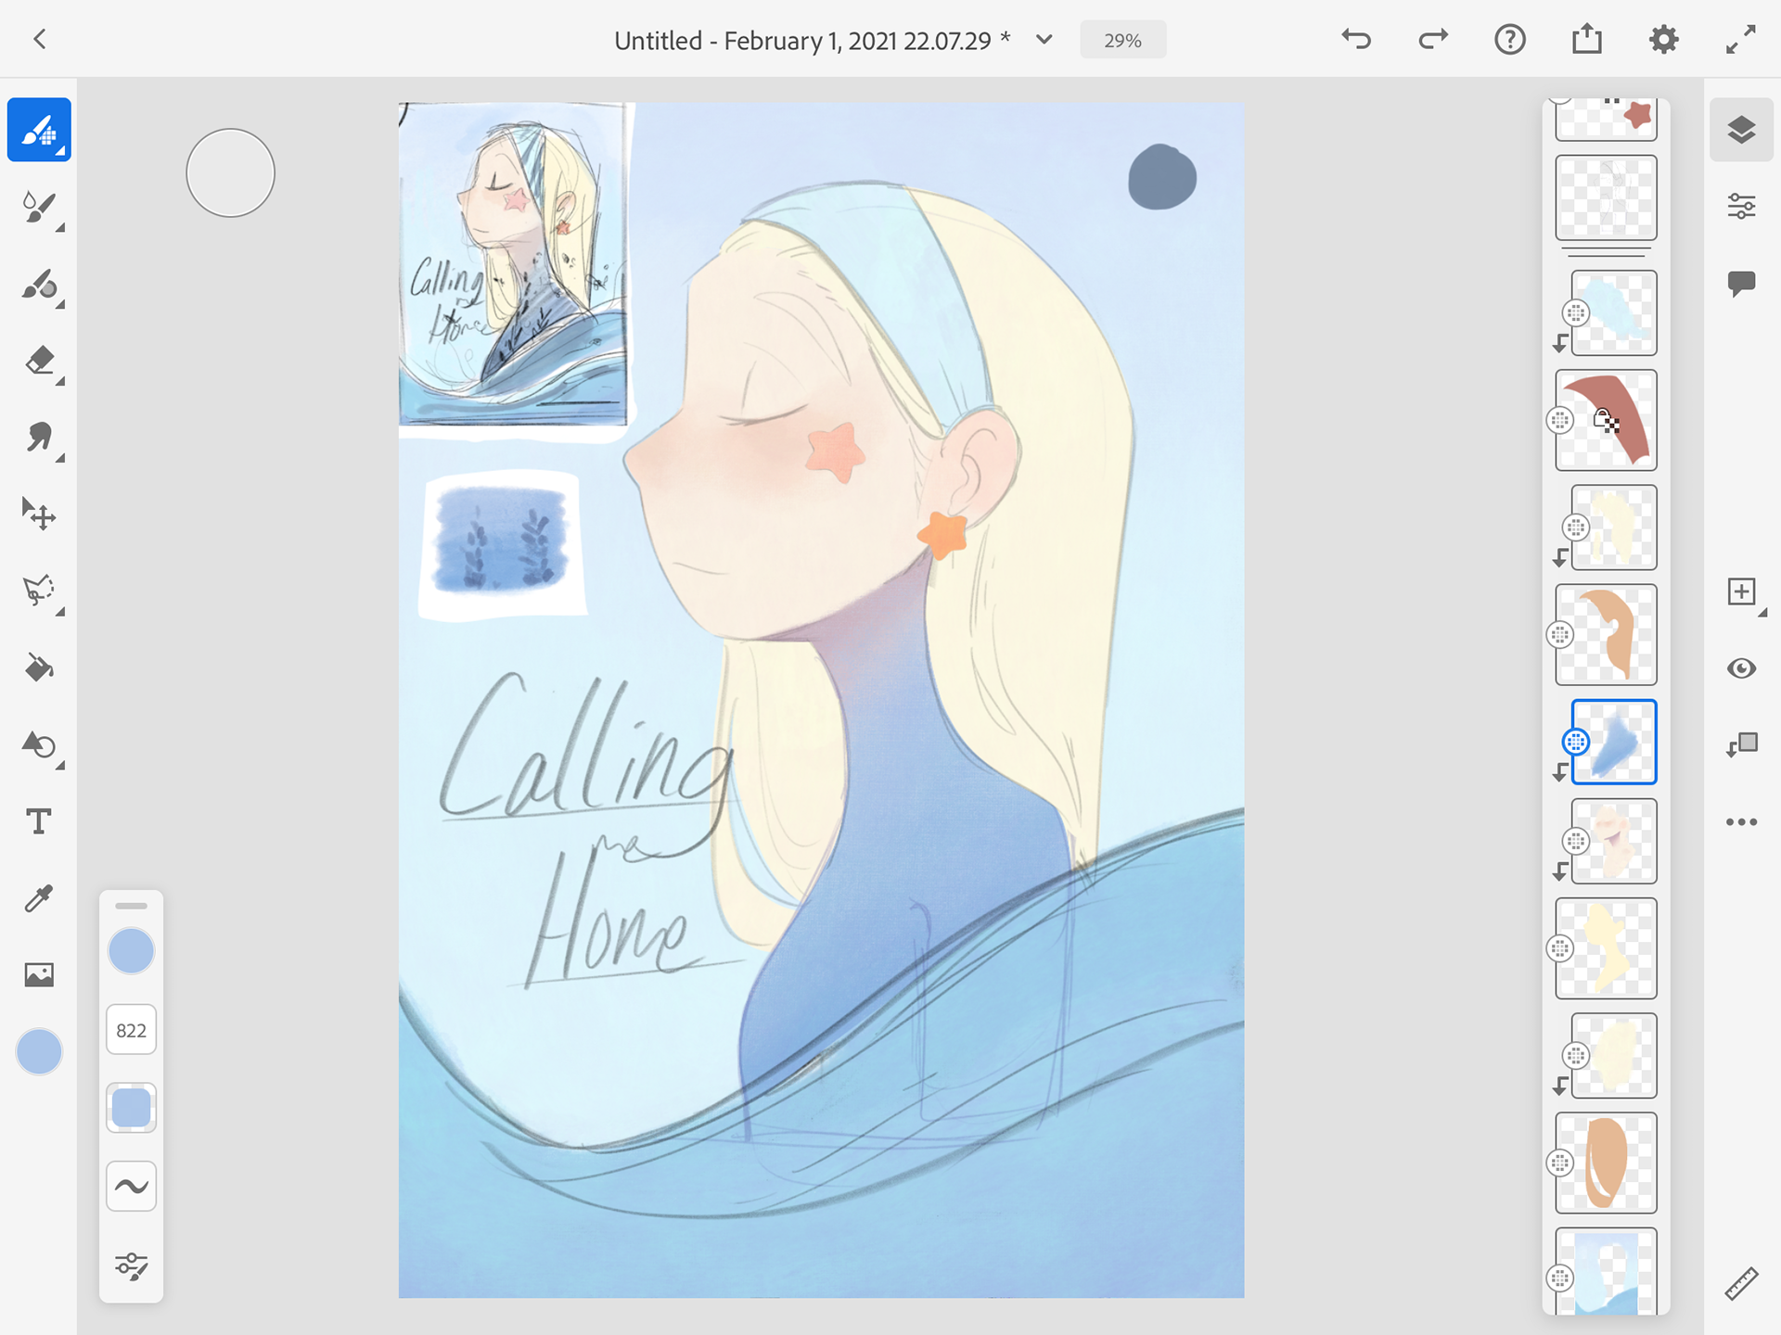Toggle the ruler drawing aid

click(x=1741, y=1284)
